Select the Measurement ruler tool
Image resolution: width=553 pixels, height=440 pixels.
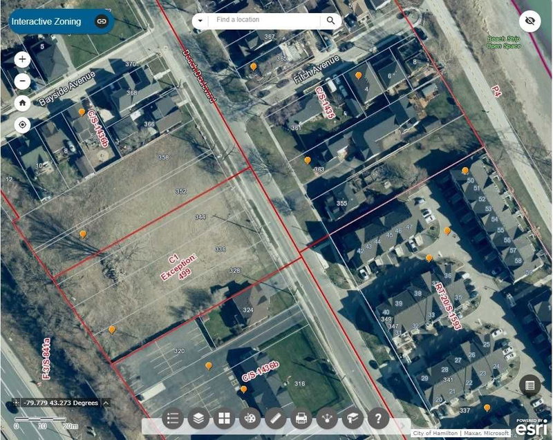[275, 418]
